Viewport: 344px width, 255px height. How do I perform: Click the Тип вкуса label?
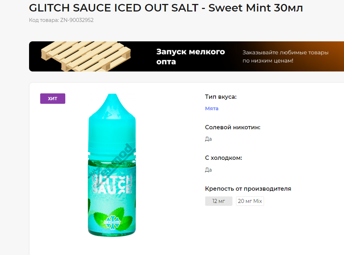pyautogui.click(x=221, y=97)
